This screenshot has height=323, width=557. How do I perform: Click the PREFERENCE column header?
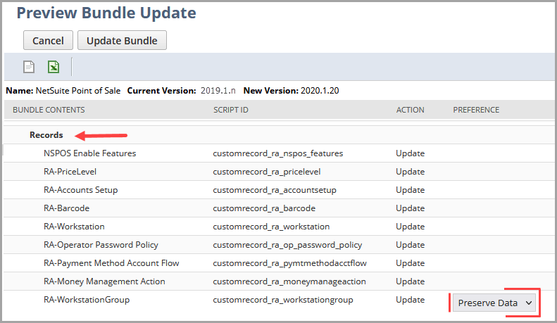coord(476,110)
